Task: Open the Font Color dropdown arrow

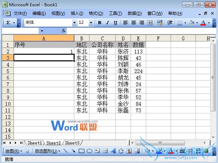Action: (x=209, y=23)
